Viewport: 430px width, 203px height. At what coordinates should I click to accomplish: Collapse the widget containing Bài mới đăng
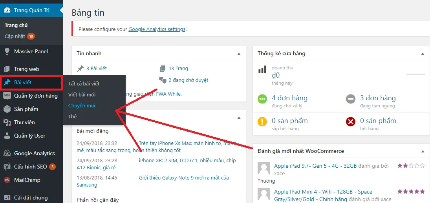coord(239,118)
